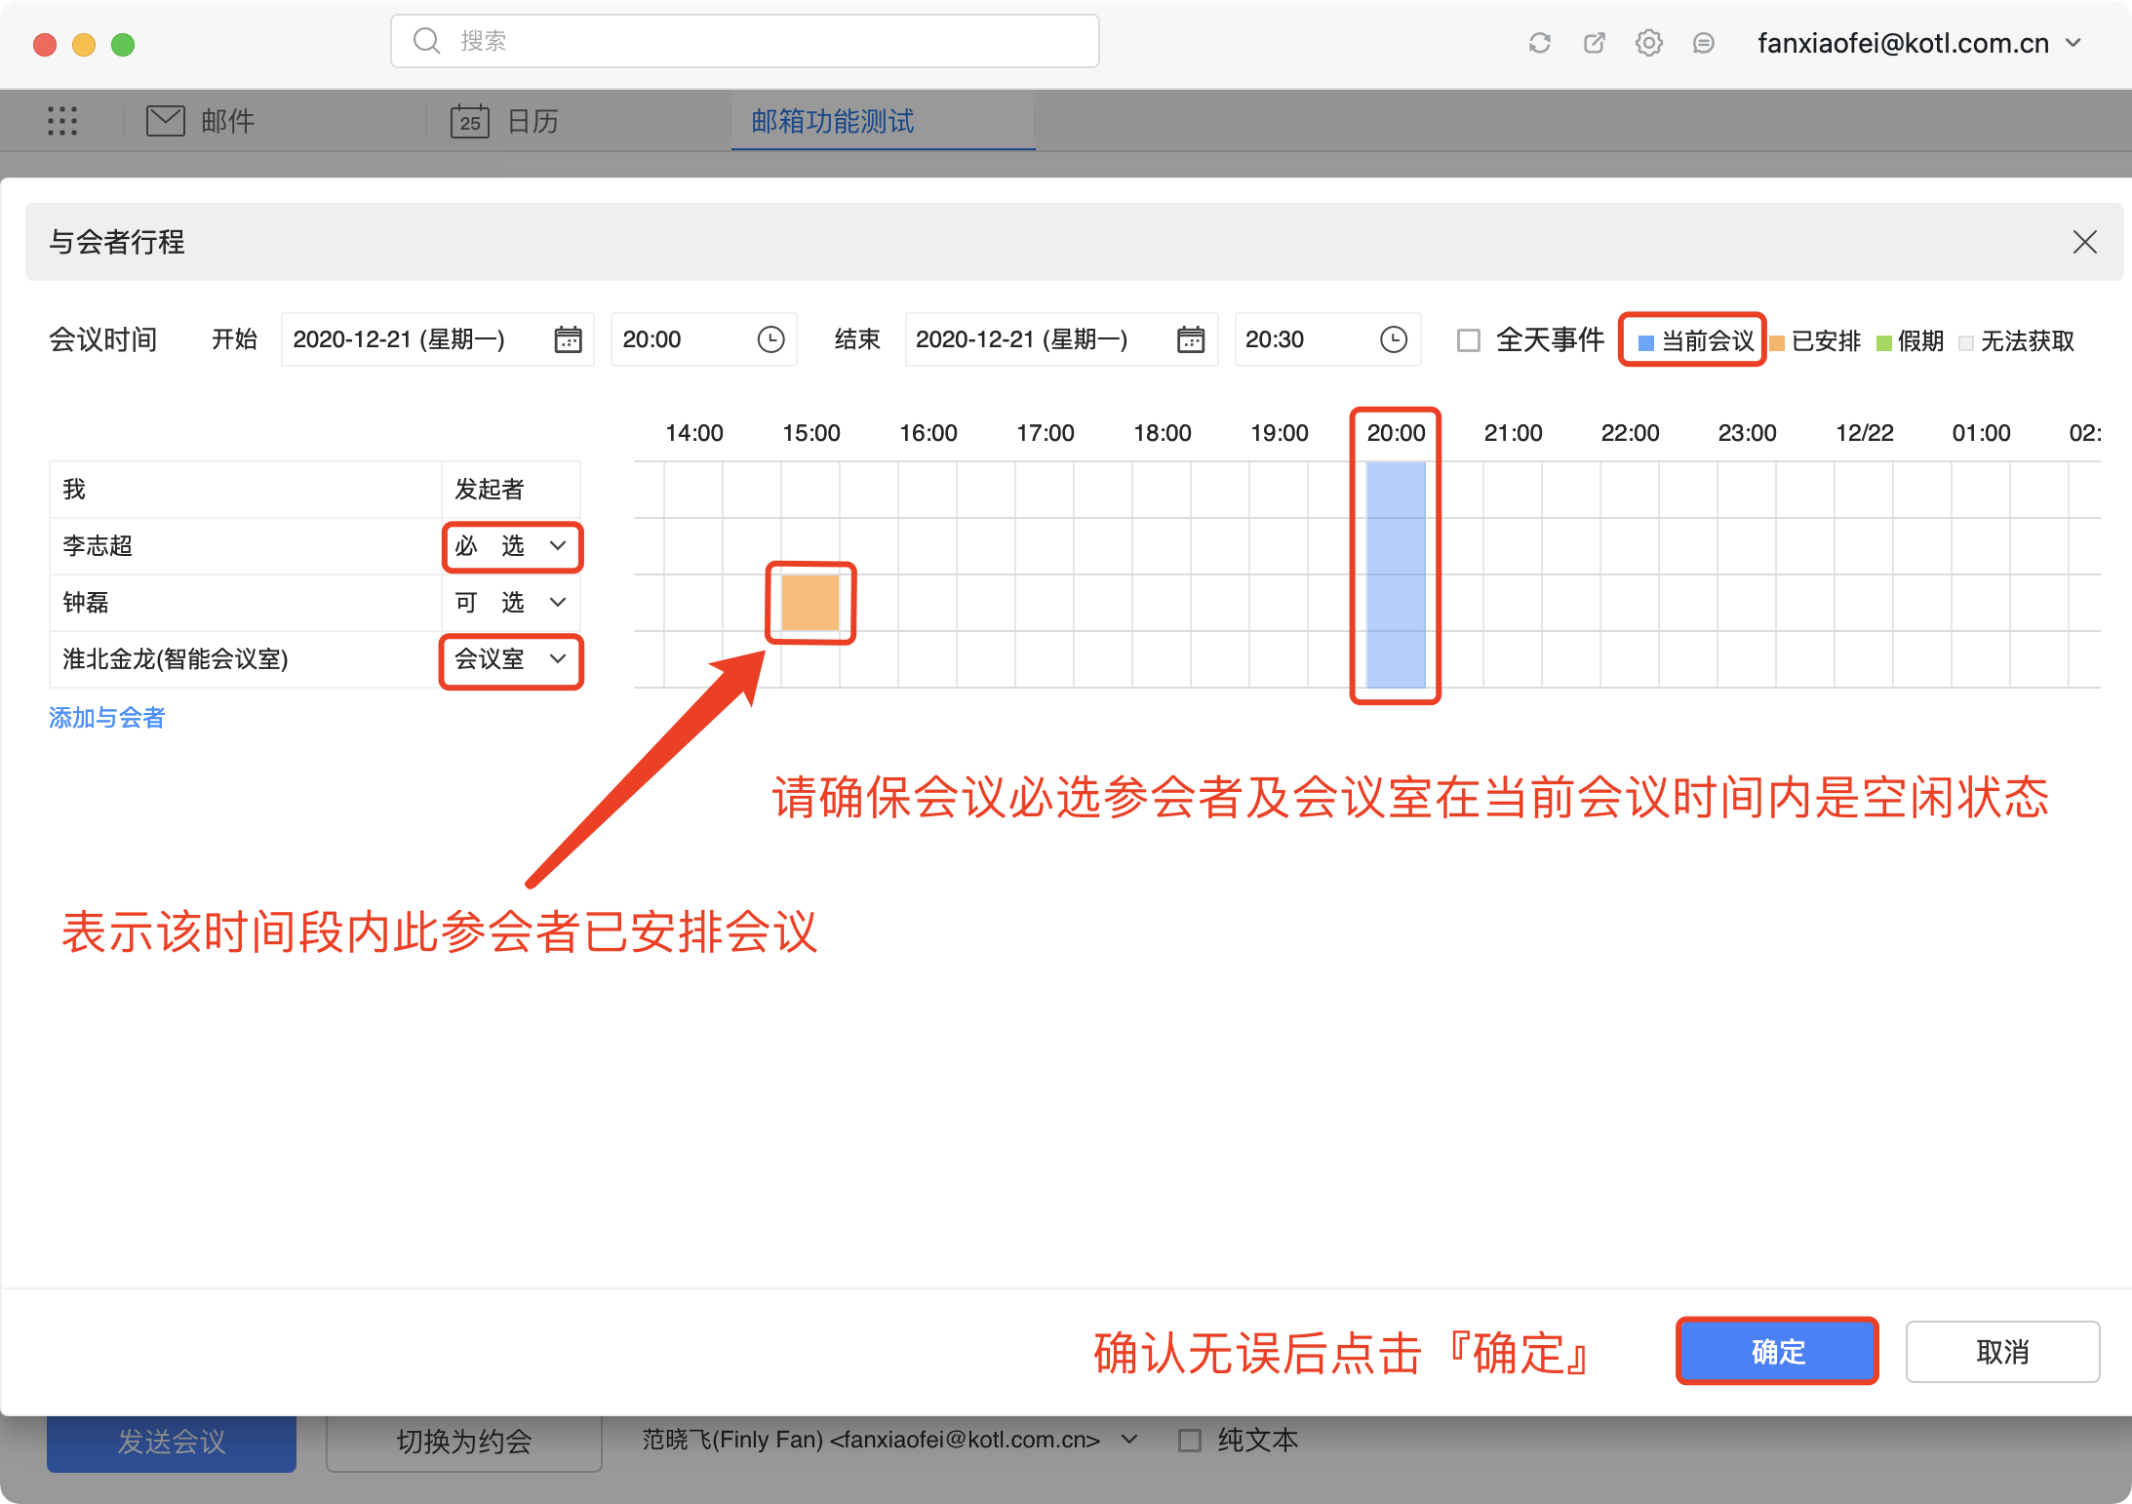The width and height of the screenshot is (2132, 1504).
Task: Select the 我 attendee row
Action: coord(315,490)
